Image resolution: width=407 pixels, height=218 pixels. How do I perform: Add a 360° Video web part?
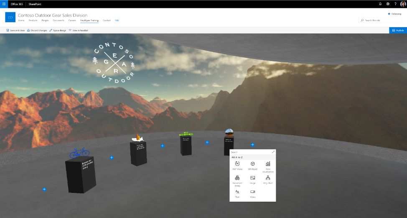(237, 166)
